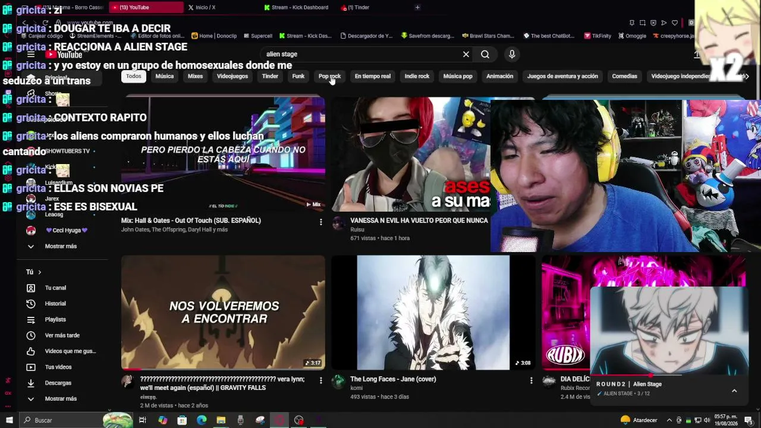
Task: Open the komi channel avatar
Action: coord(338,382)
